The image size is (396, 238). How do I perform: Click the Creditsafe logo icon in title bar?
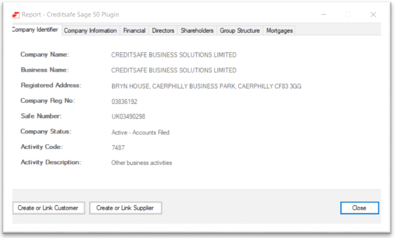[x=16, y=15]
